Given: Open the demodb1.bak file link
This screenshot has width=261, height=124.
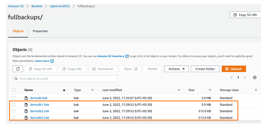Looking at the screenshot, I should point(40,105).
